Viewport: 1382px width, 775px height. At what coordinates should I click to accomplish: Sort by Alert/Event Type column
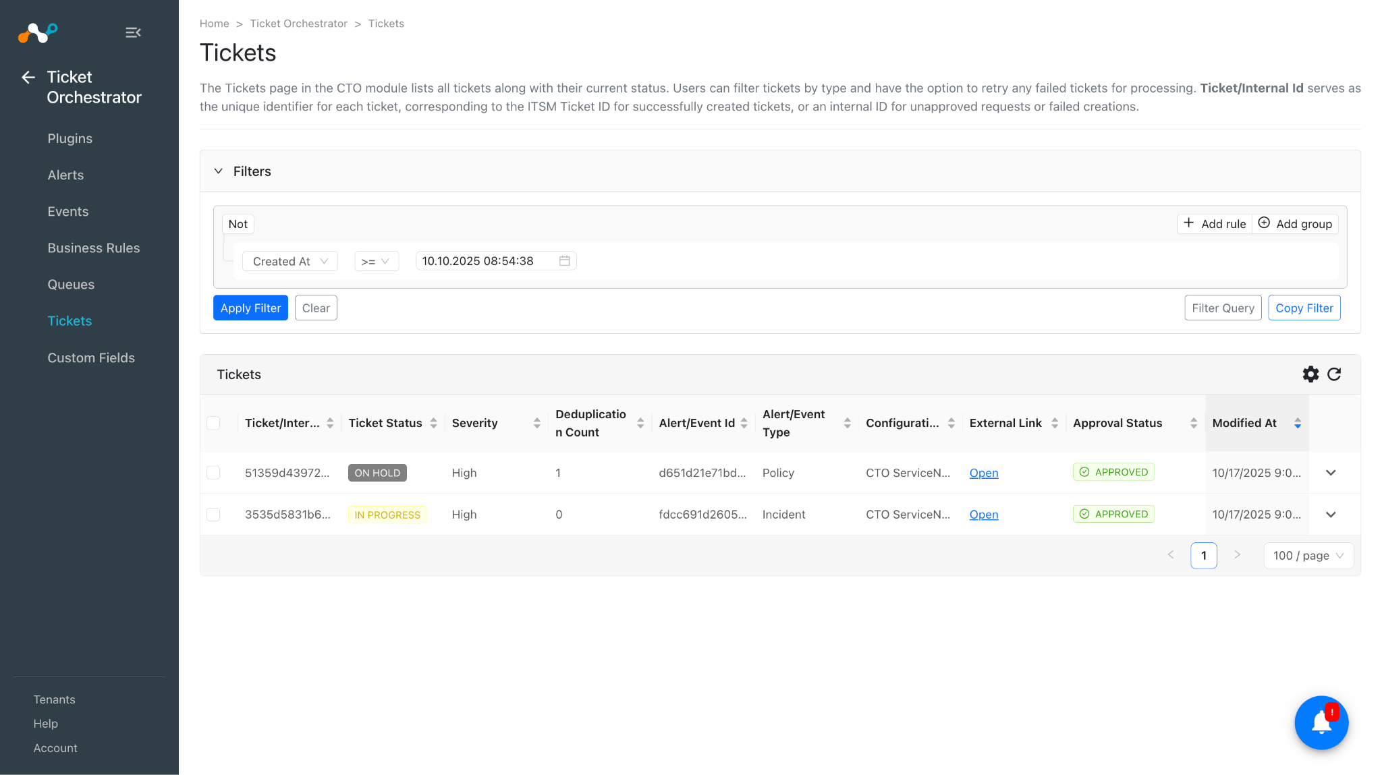[848, 423]
